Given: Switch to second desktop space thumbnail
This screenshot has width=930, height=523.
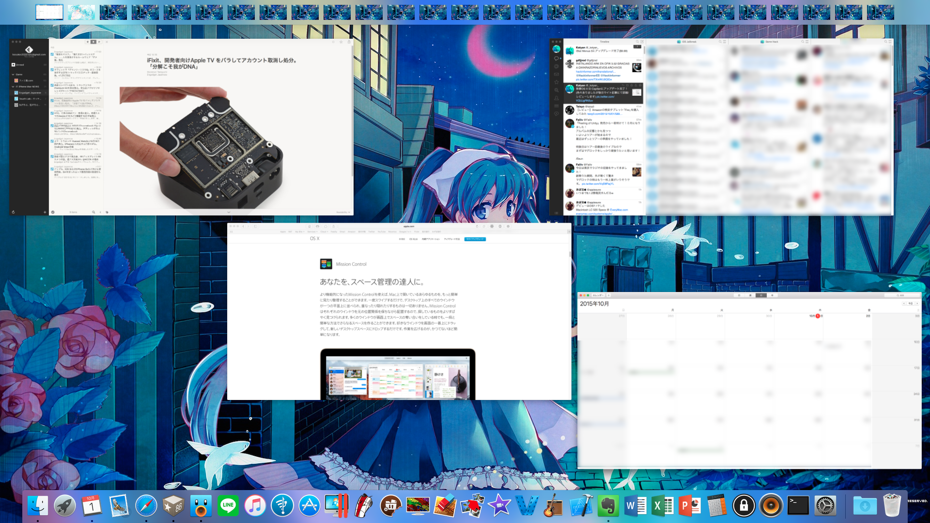Looking at the screenshot, I should coord(81,12).
